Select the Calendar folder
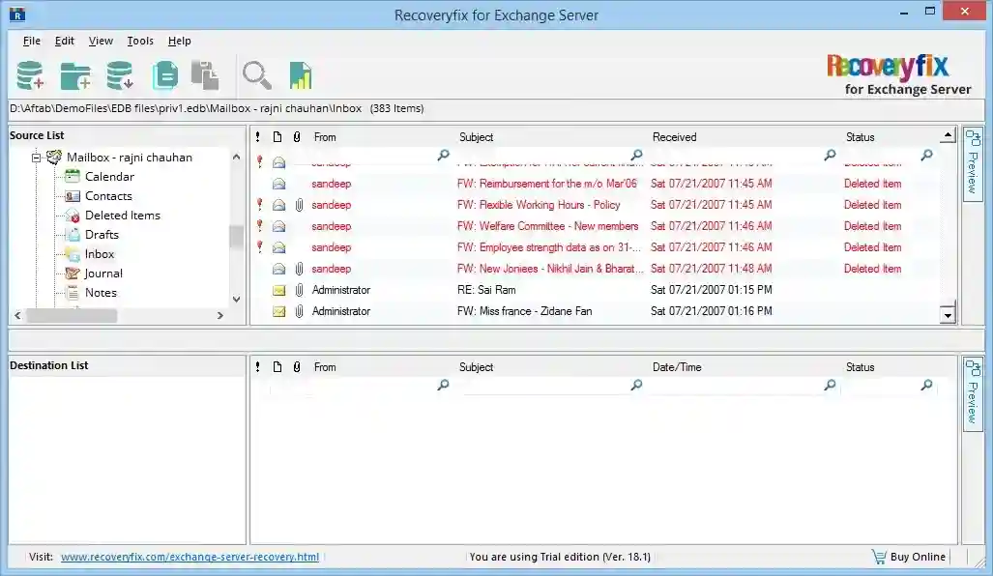 tap(109, 177)
